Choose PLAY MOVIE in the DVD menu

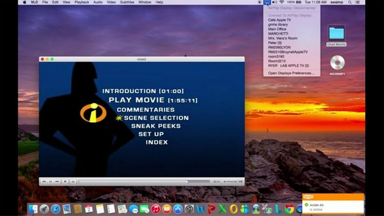click(x=153, y=100)
